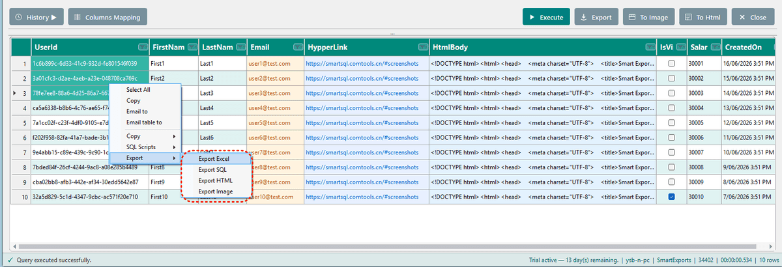Expand the Copy submenu with arrow

pos(145,136)
